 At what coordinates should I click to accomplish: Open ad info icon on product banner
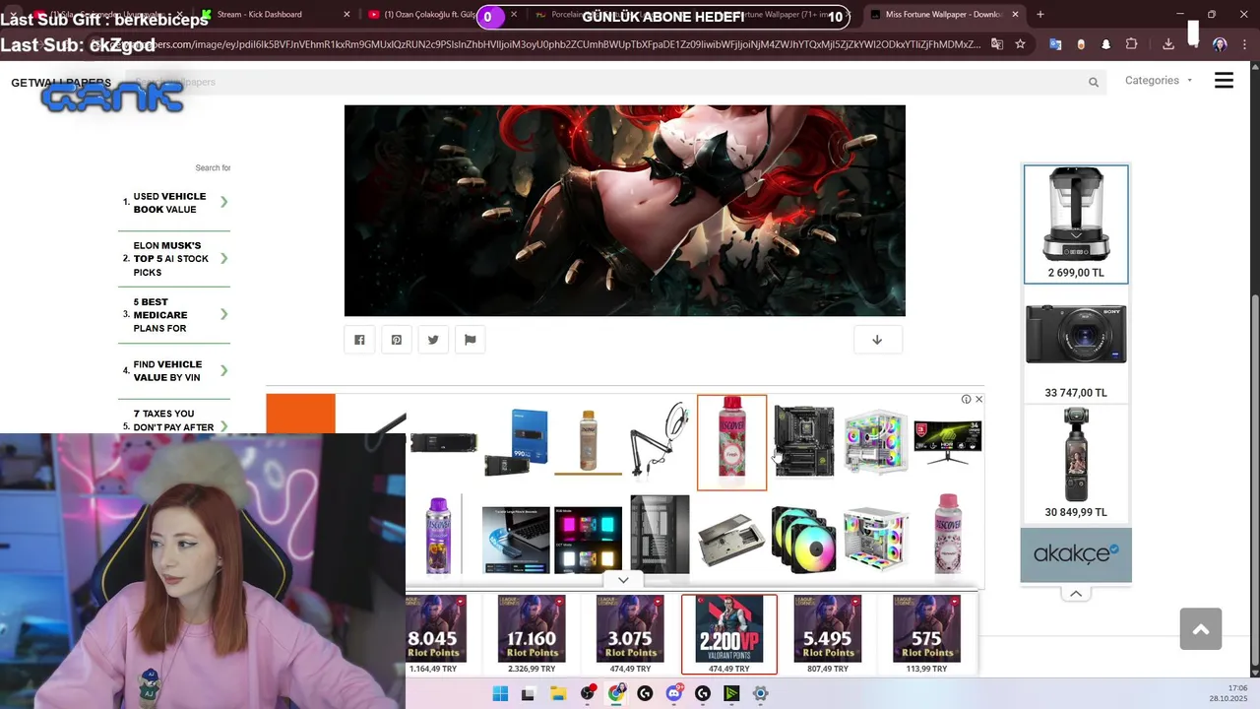point(966,399)
